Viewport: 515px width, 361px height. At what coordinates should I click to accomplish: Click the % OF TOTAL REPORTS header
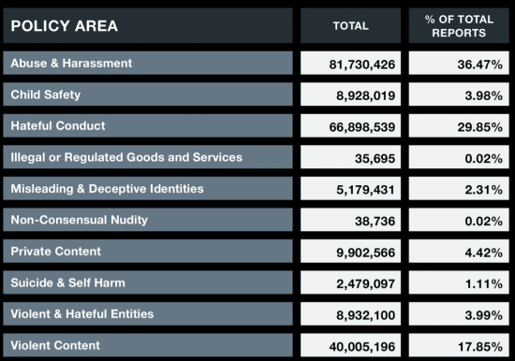(459, 25)
